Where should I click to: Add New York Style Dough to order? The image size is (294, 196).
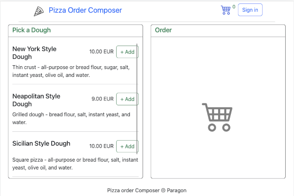point(127,52)
